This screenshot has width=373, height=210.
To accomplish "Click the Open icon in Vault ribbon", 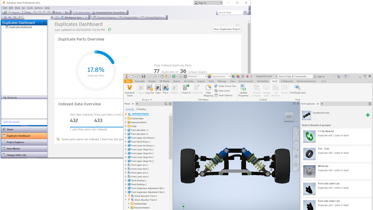I will pos(158,87).
